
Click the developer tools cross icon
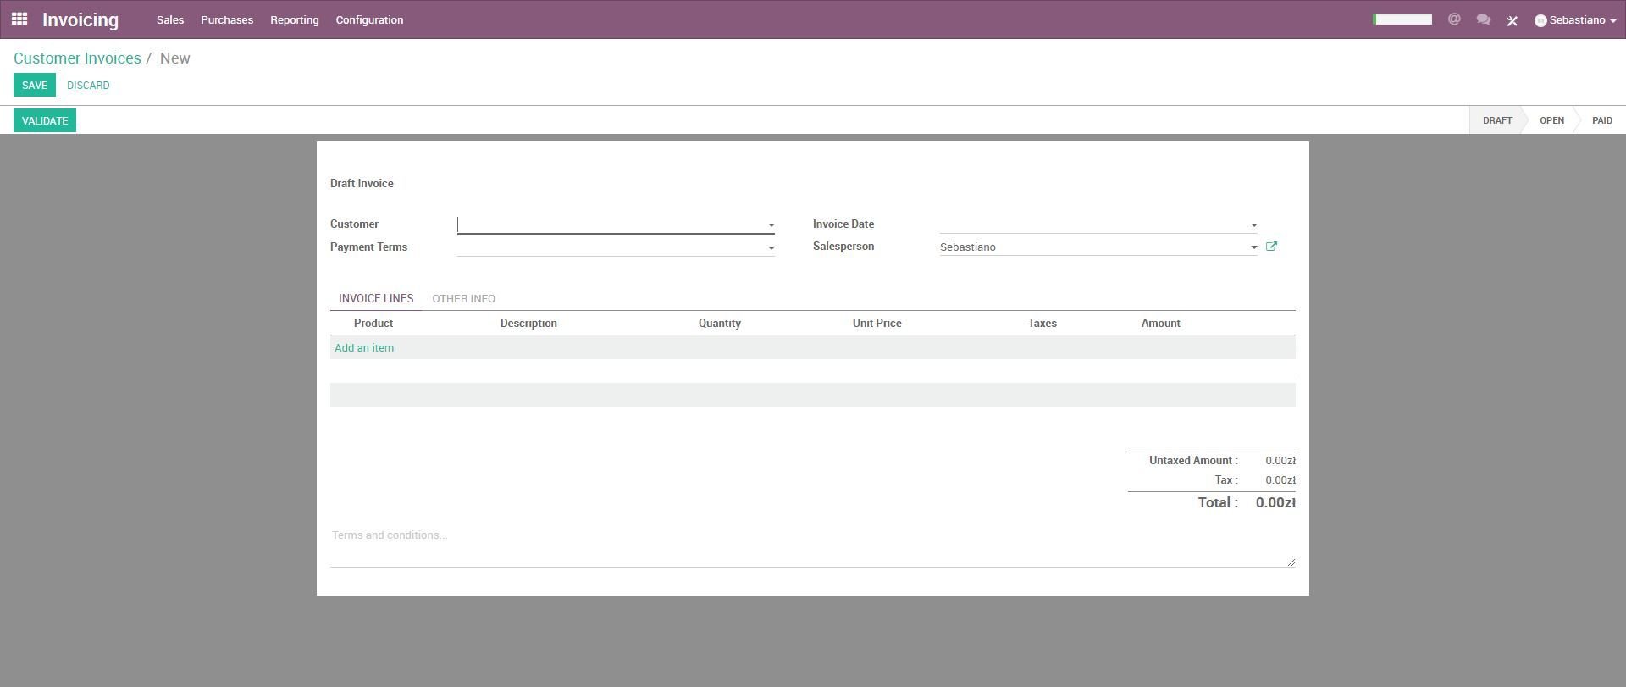tap(1512, 20)
